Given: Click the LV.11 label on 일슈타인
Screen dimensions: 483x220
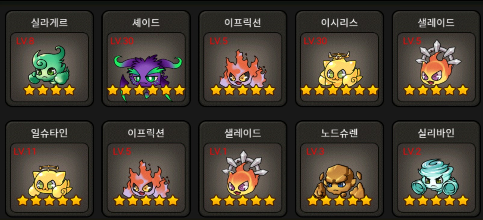Looking at the screenshot, I should tap(25, 151).
